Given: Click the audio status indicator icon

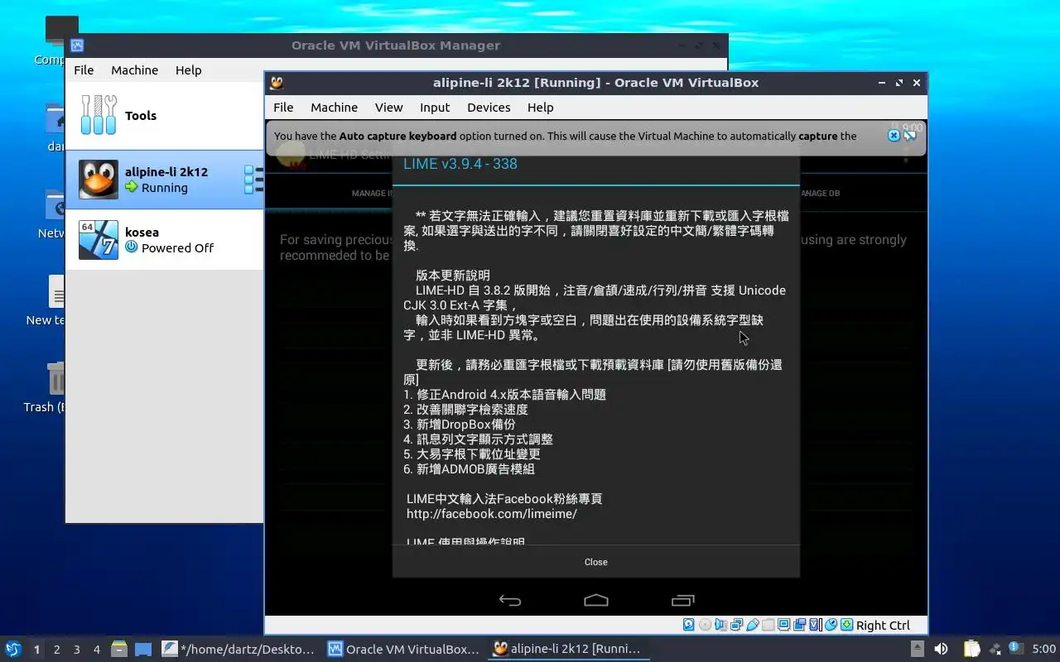Looking at the screenshot, I should tap(720, 625).
